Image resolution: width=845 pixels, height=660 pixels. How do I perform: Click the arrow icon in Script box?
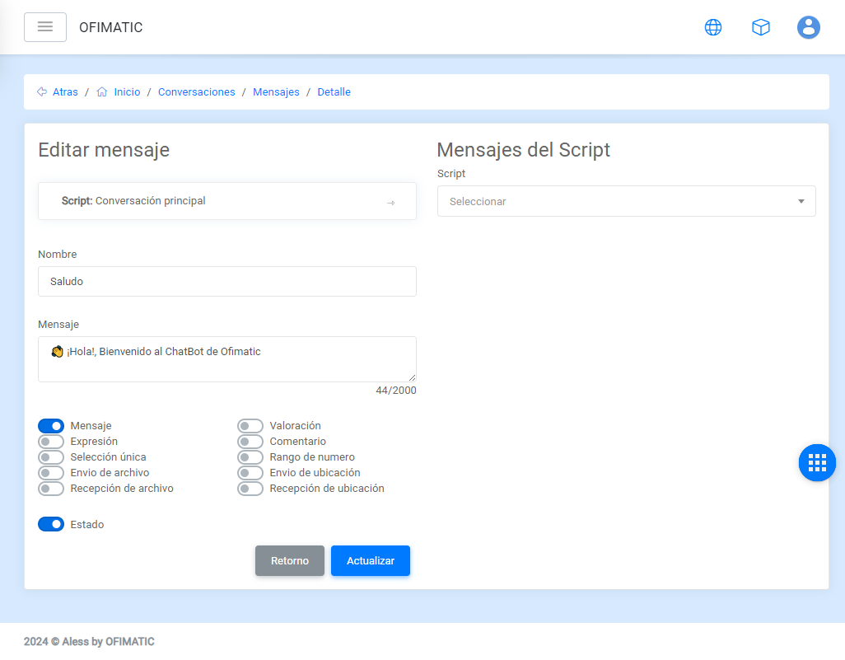tap(391, 203)
